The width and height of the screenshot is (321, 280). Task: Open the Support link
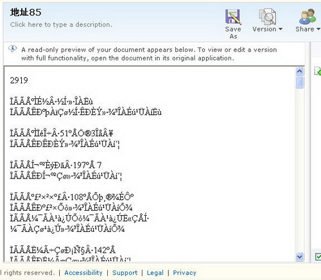click(x=125, y=272)
